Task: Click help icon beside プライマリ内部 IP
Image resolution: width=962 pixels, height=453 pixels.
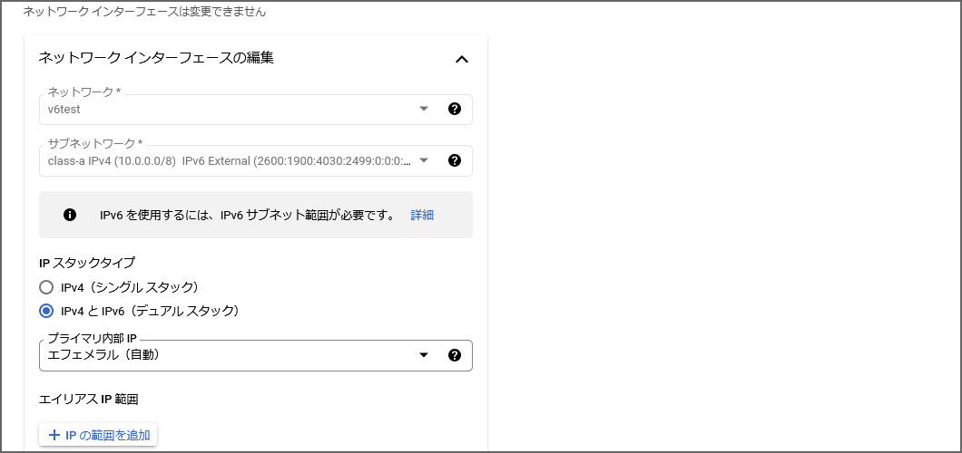Action: pyautogui.click(x=455, y=355)
